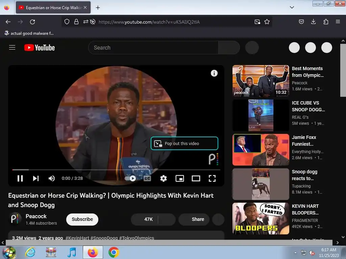Open the Pocket save icon
The width and height of the screenshot is (346, 259).
[x=301, y=22]
